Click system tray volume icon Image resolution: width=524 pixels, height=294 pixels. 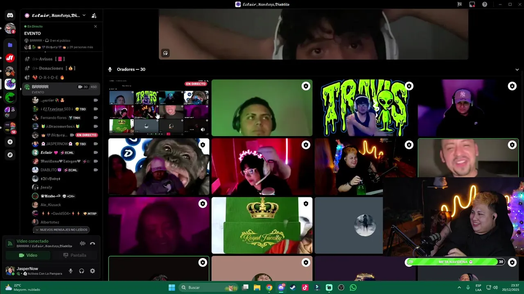point(495,287)
